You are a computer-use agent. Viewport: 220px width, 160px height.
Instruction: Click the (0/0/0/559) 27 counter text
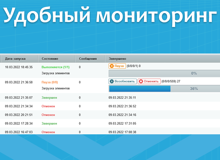(x=171, y=81)
